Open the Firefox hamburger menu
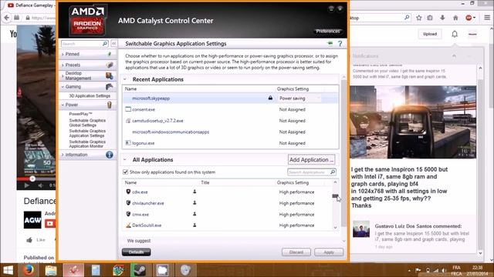This screenshot has height=277, width=494. 487,18
